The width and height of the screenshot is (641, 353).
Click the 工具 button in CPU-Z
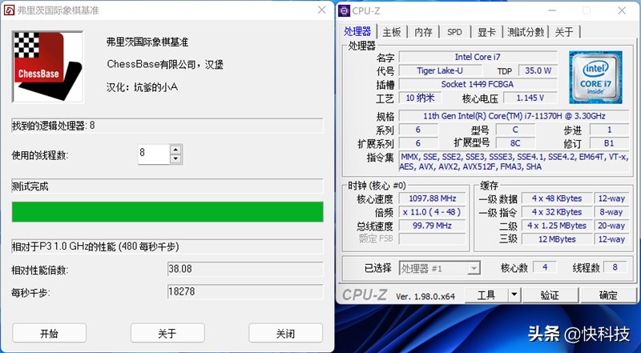click(486, 295)
